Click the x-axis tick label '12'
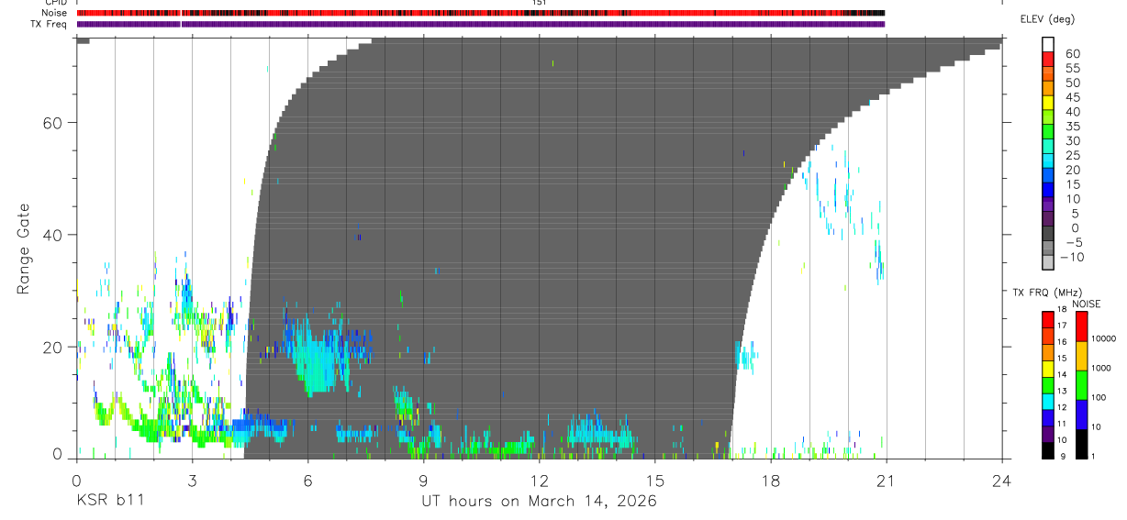The width and height of the screenshot is (1127, 520). coord(539,480)
